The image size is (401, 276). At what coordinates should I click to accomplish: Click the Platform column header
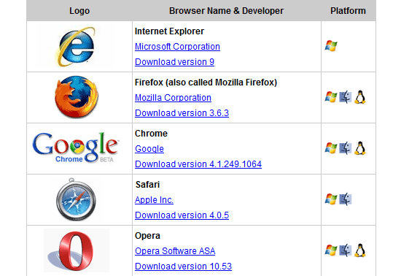tap(348, 11)
